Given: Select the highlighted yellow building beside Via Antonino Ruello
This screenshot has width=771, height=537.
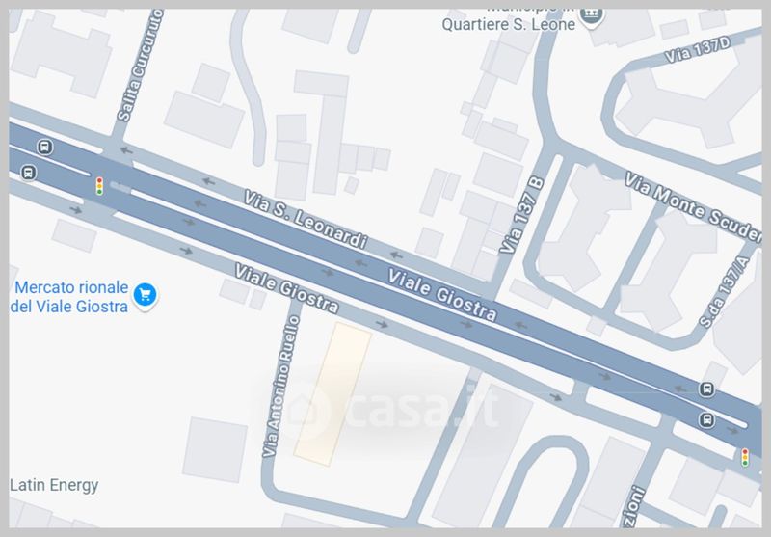Looking at the screenshot, I should pyautogui.click(x=332, y=394).
